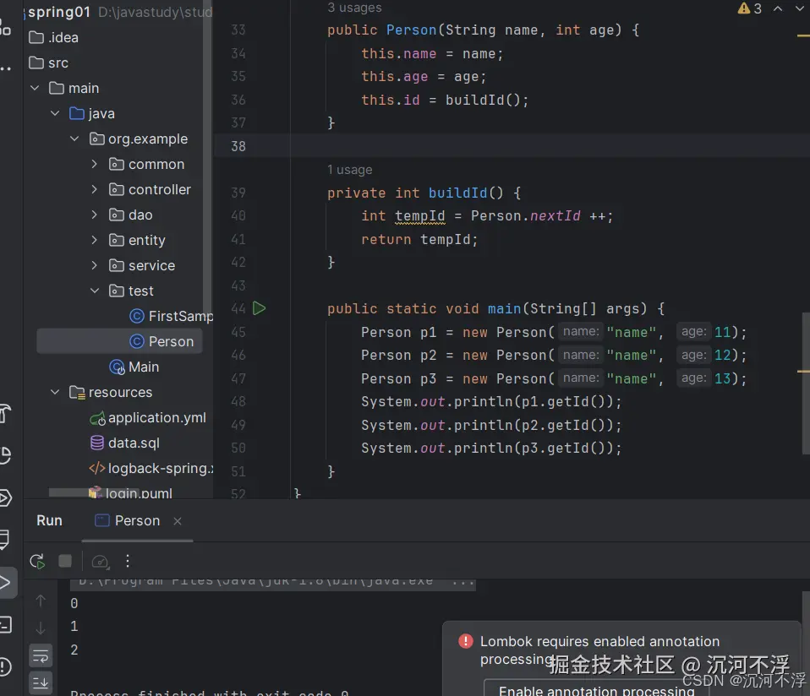The image size is (810, 696).
Task: Open the profiler run icon
Action: click(101, 562)
